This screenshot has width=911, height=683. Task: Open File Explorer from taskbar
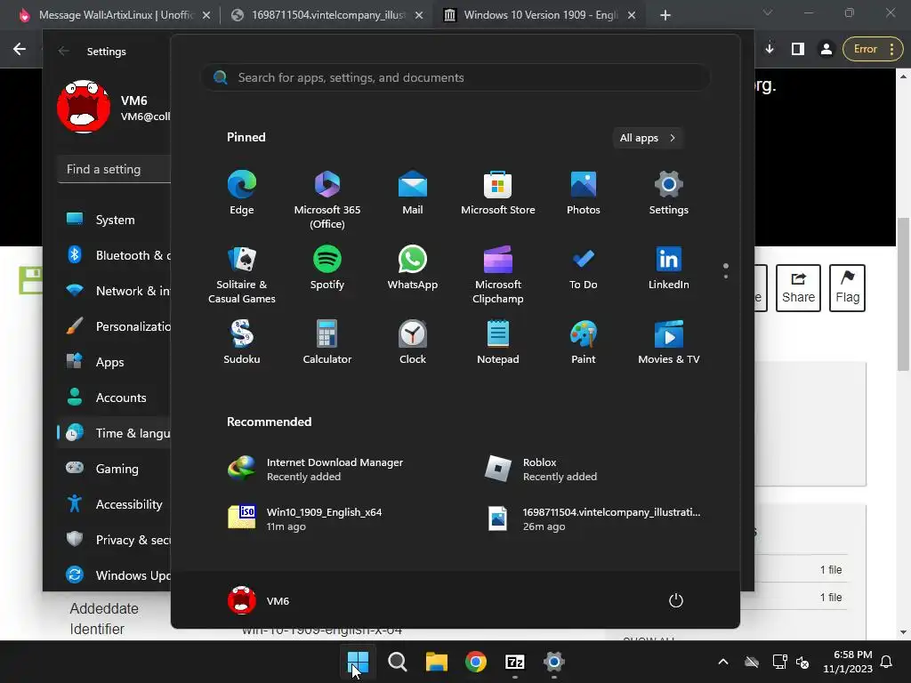pyautogui.click(x=436, y=662)
